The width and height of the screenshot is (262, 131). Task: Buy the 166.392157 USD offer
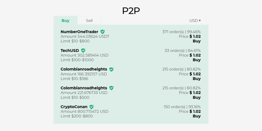point(196,79)
